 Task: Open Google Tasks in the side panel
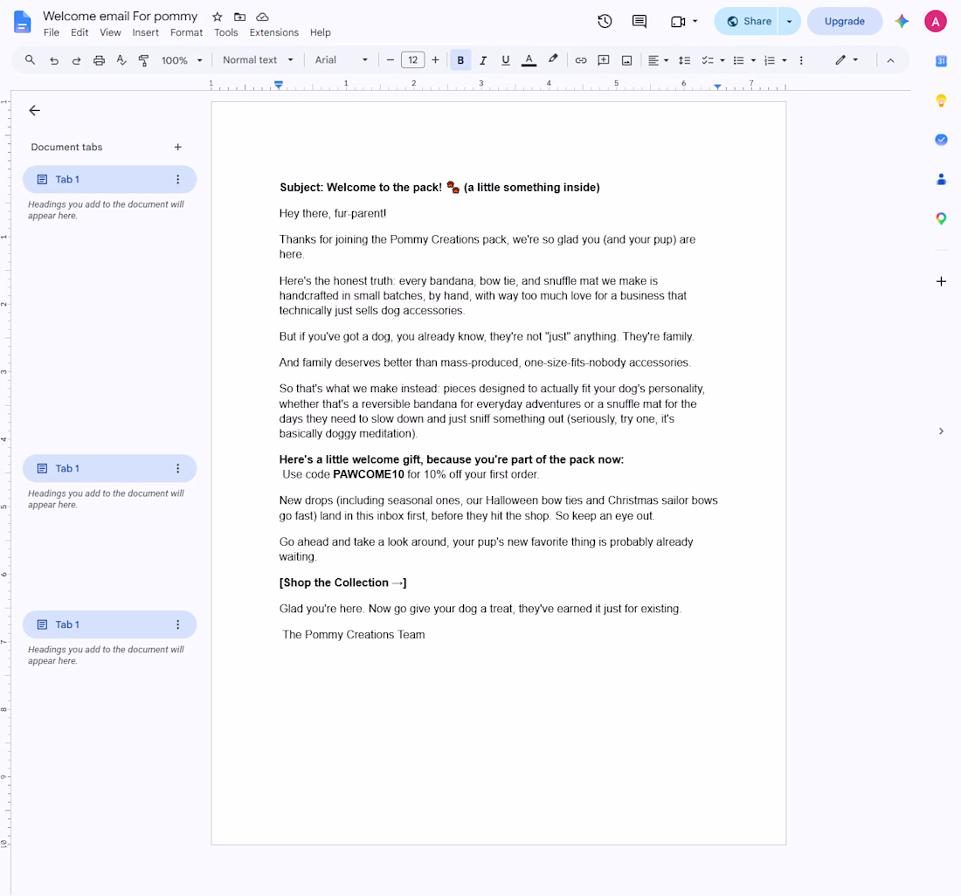[942, 140]
